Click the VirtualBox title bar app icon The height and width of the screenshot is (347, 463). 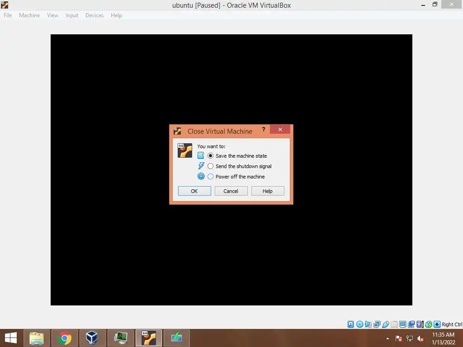pyautogui.click(x=5, y=5)
